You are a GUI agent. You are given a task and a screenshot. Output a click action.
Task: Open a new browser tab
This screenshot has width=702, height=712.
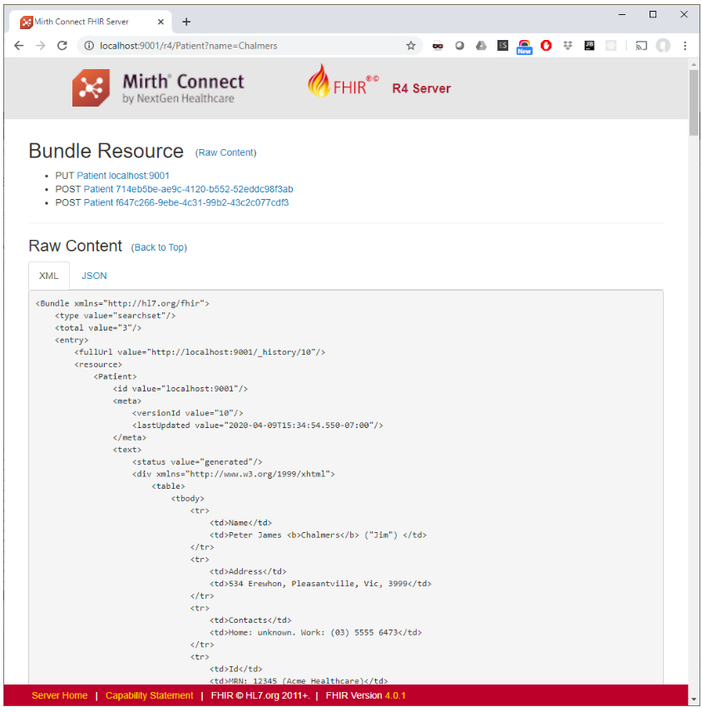click(x=186, y=22)
